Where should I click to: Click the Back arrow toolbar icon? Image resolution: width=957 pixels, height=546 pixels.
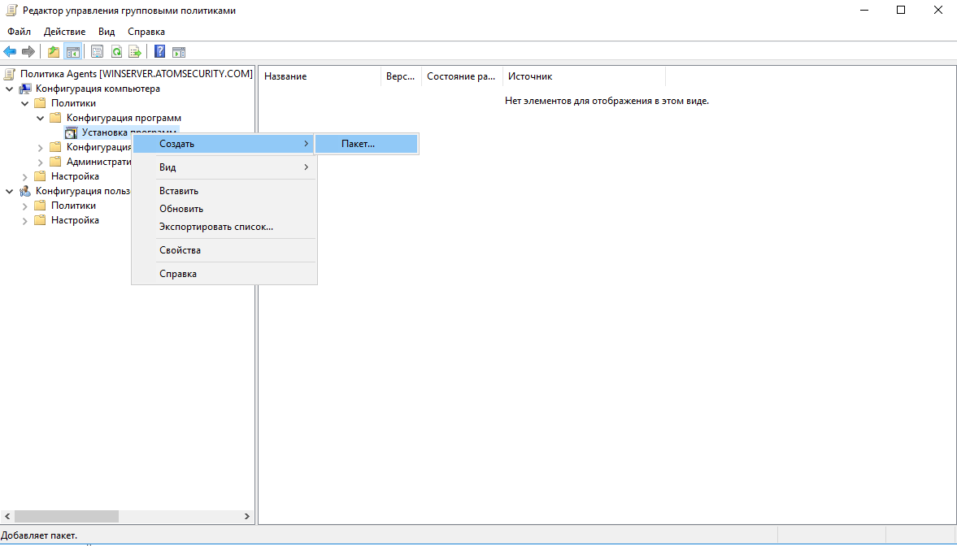(11, 52)
